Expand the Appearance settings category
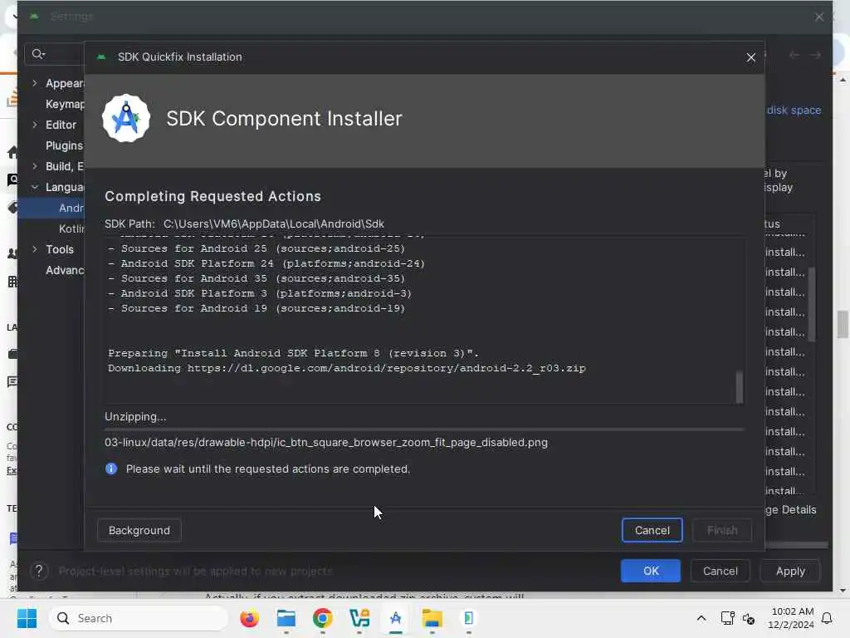Screen dimensions: 850x638 point(35,83)
